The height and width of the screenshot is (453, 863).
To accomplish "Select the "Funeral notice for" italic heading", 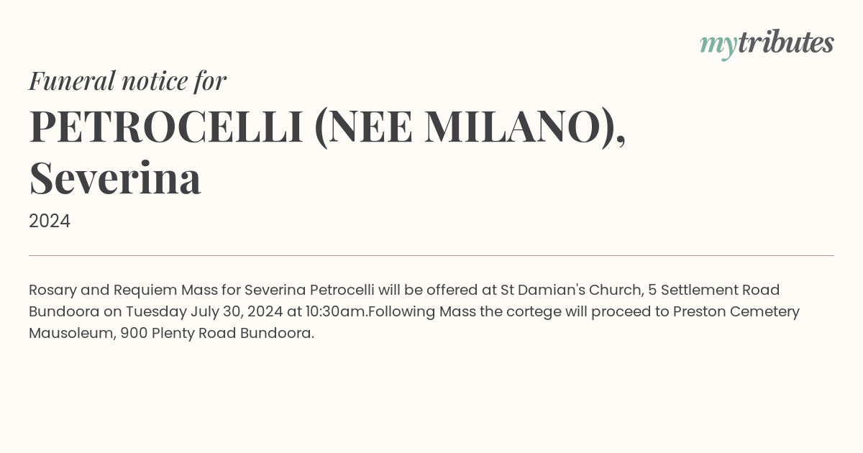I will (128, 81).
